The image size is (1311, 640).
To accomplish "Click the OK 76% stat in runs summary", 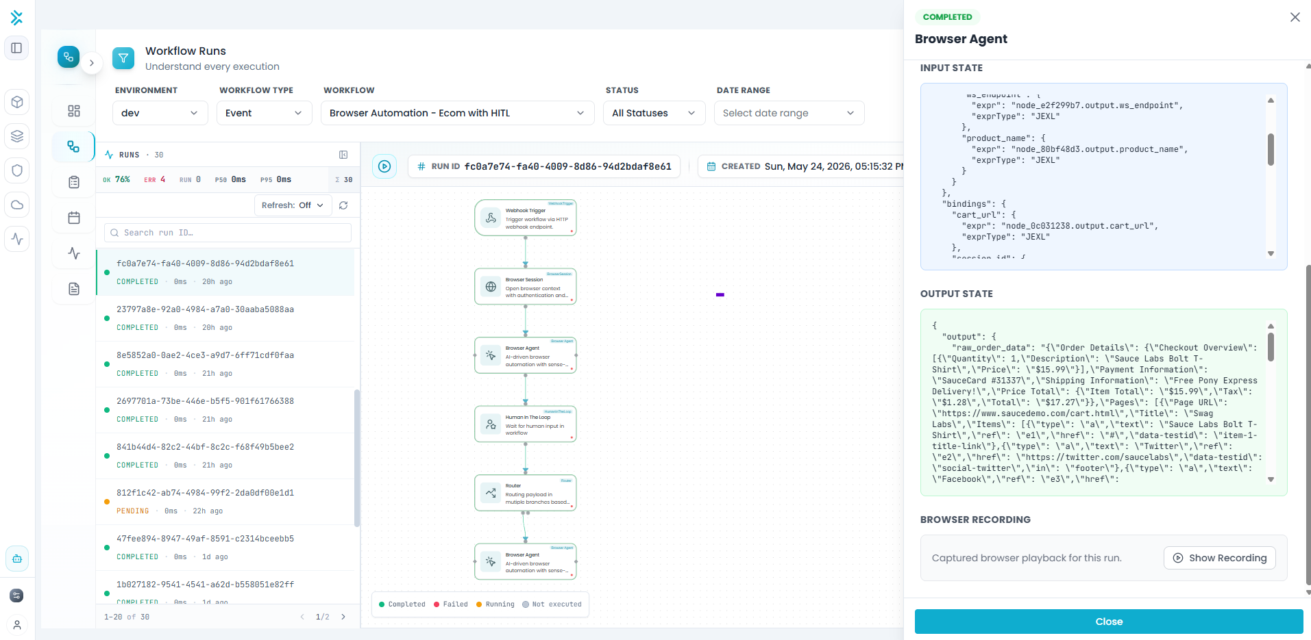I will (117, 179).
